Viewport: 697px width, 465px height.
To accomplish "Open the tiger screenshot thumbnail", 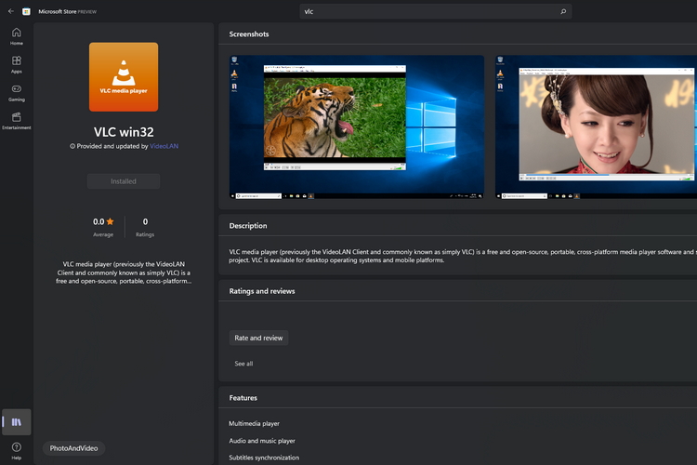I will 357,126.
